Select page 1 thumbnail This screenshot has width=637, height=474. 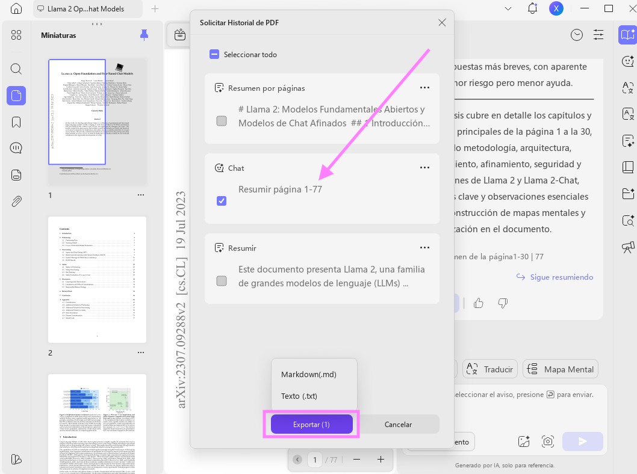97,122
